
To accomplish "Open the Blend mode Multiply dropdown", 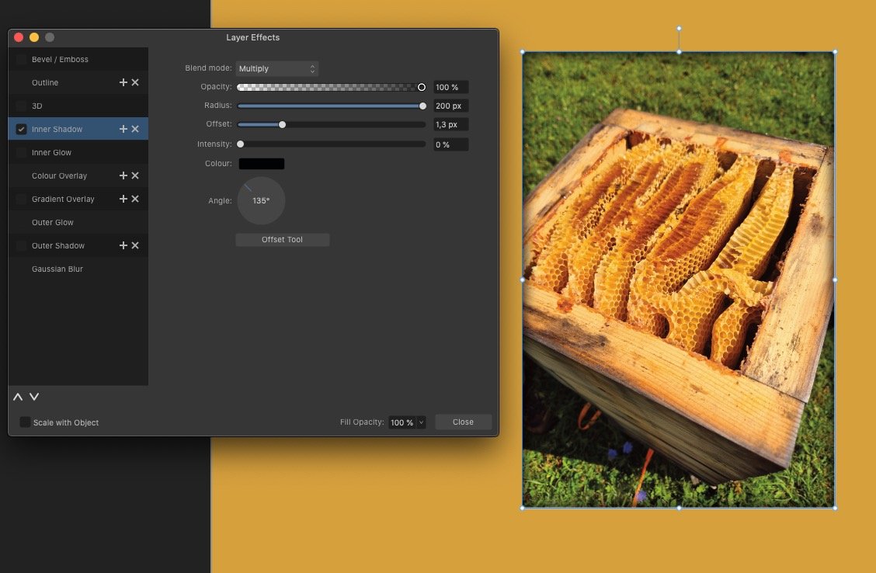I will coord(276,68).
